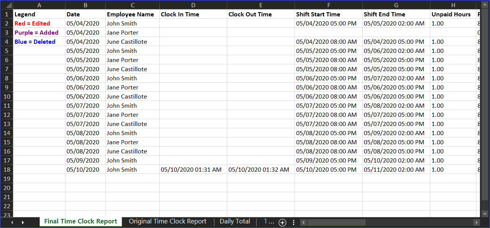Click the select-all corner triangle
Image resolution: width=490 pixels, height=228 pixels.
tap(7, 5)
